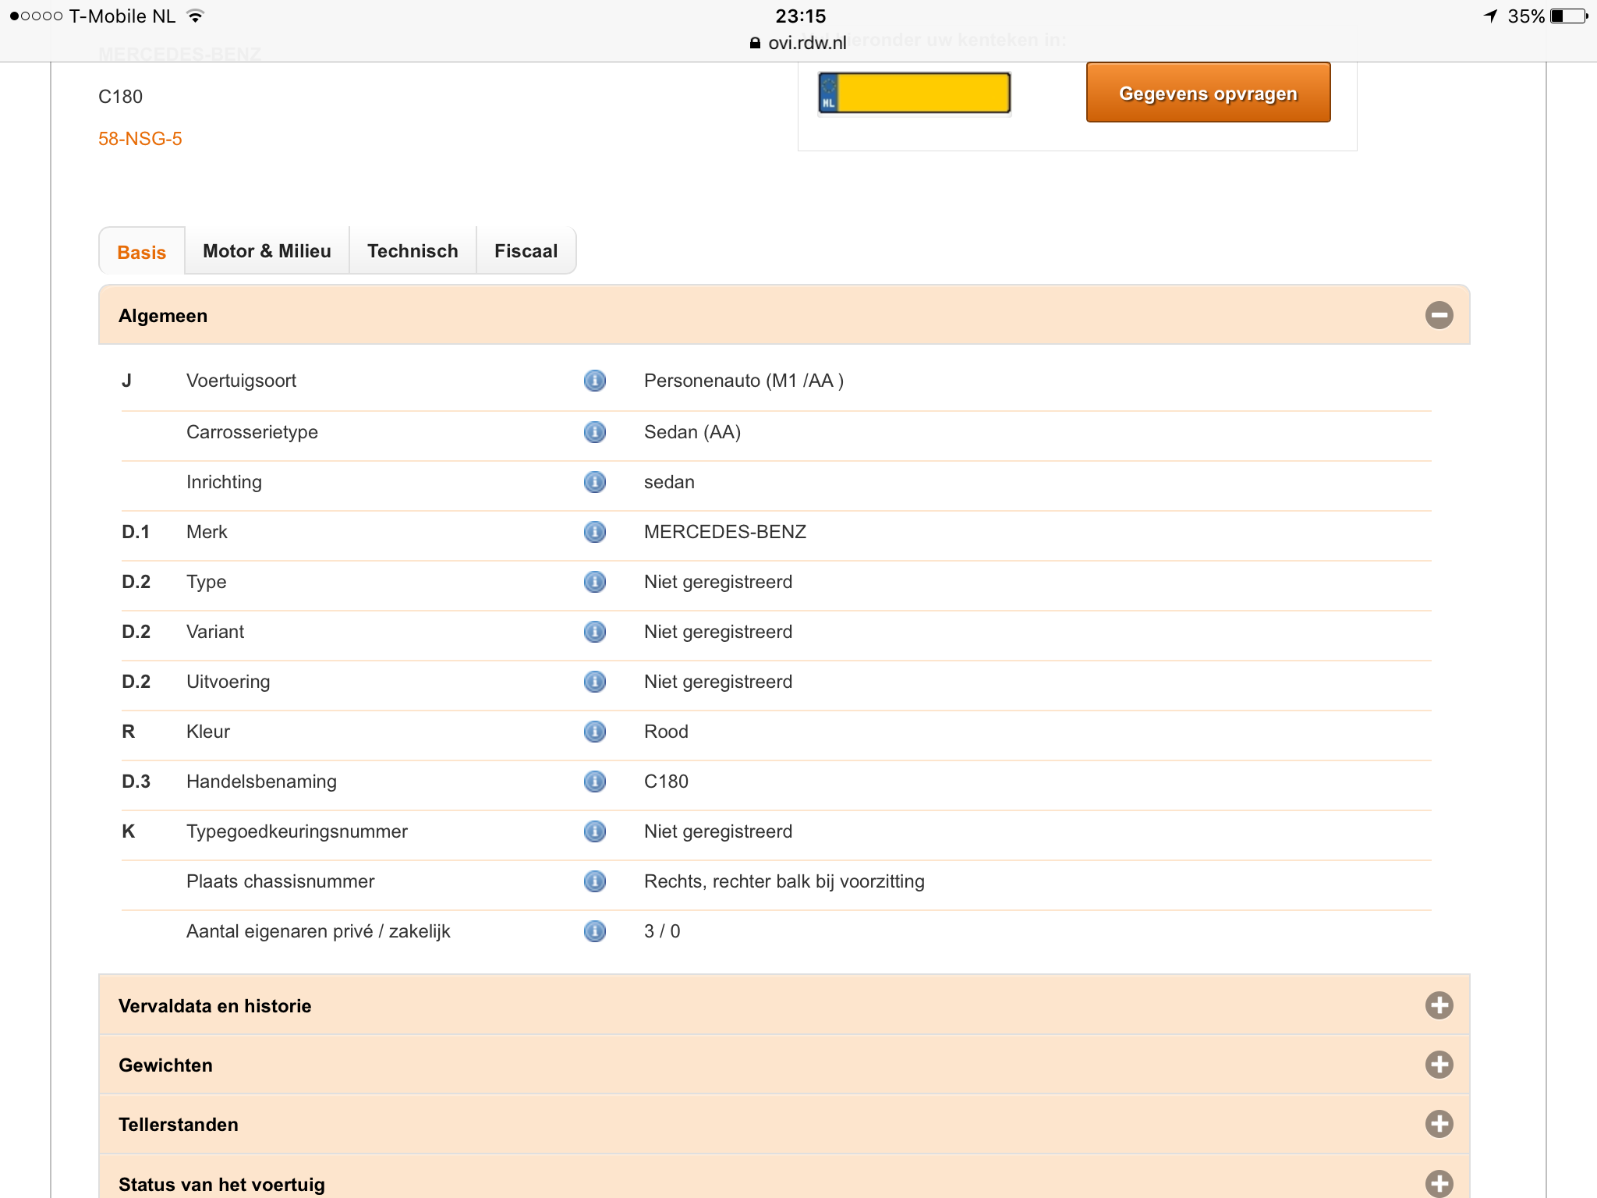The width and height of the screenshot is (1597, 1198).
Task: Open info icon for Inrichting
Action: (595, 482)
